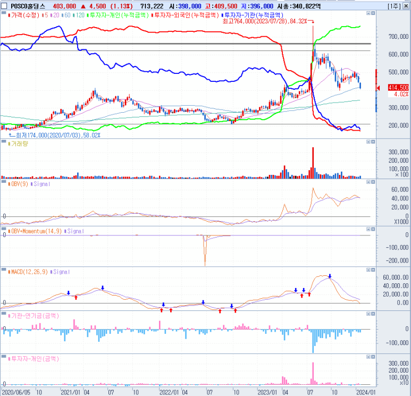
Task: Click the 2020/06/05 start date label
Action: point(16,392)
